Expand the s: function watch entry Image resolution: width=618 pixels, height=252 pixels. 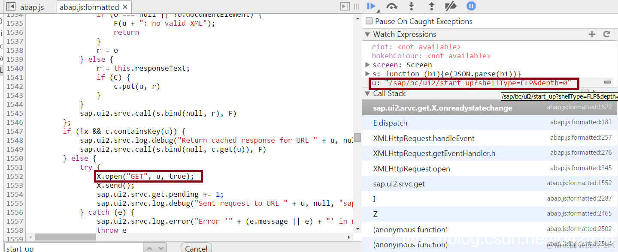[367, 74]
